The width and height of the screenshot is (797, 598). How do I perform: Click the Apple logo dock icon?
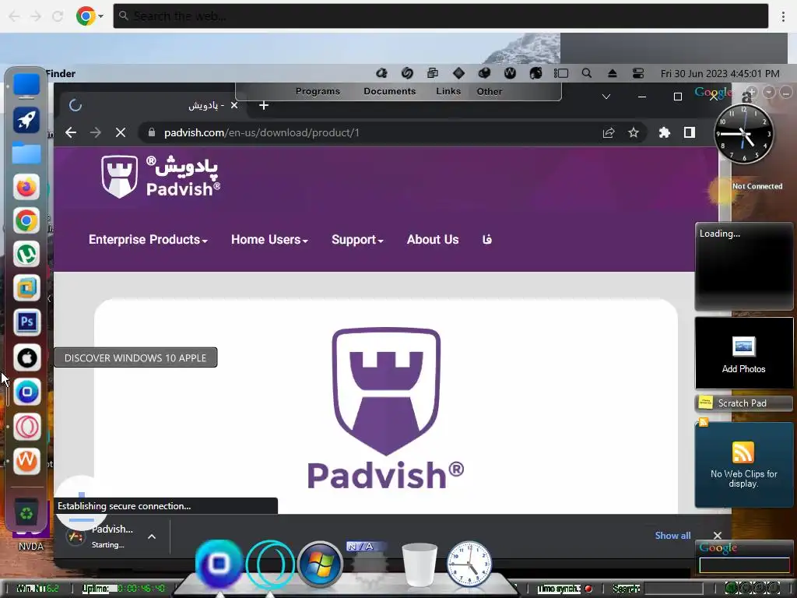pos(26,358)
